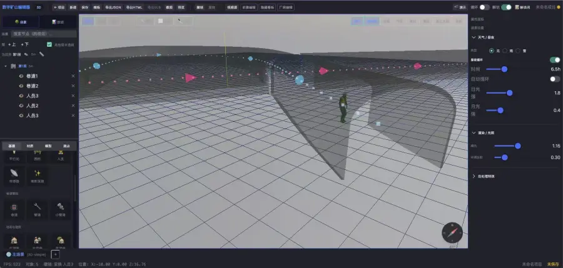Select the 雨 rain weather radio button
The height and width of the screenshot is (268, 563).
(x=505, y=51)
